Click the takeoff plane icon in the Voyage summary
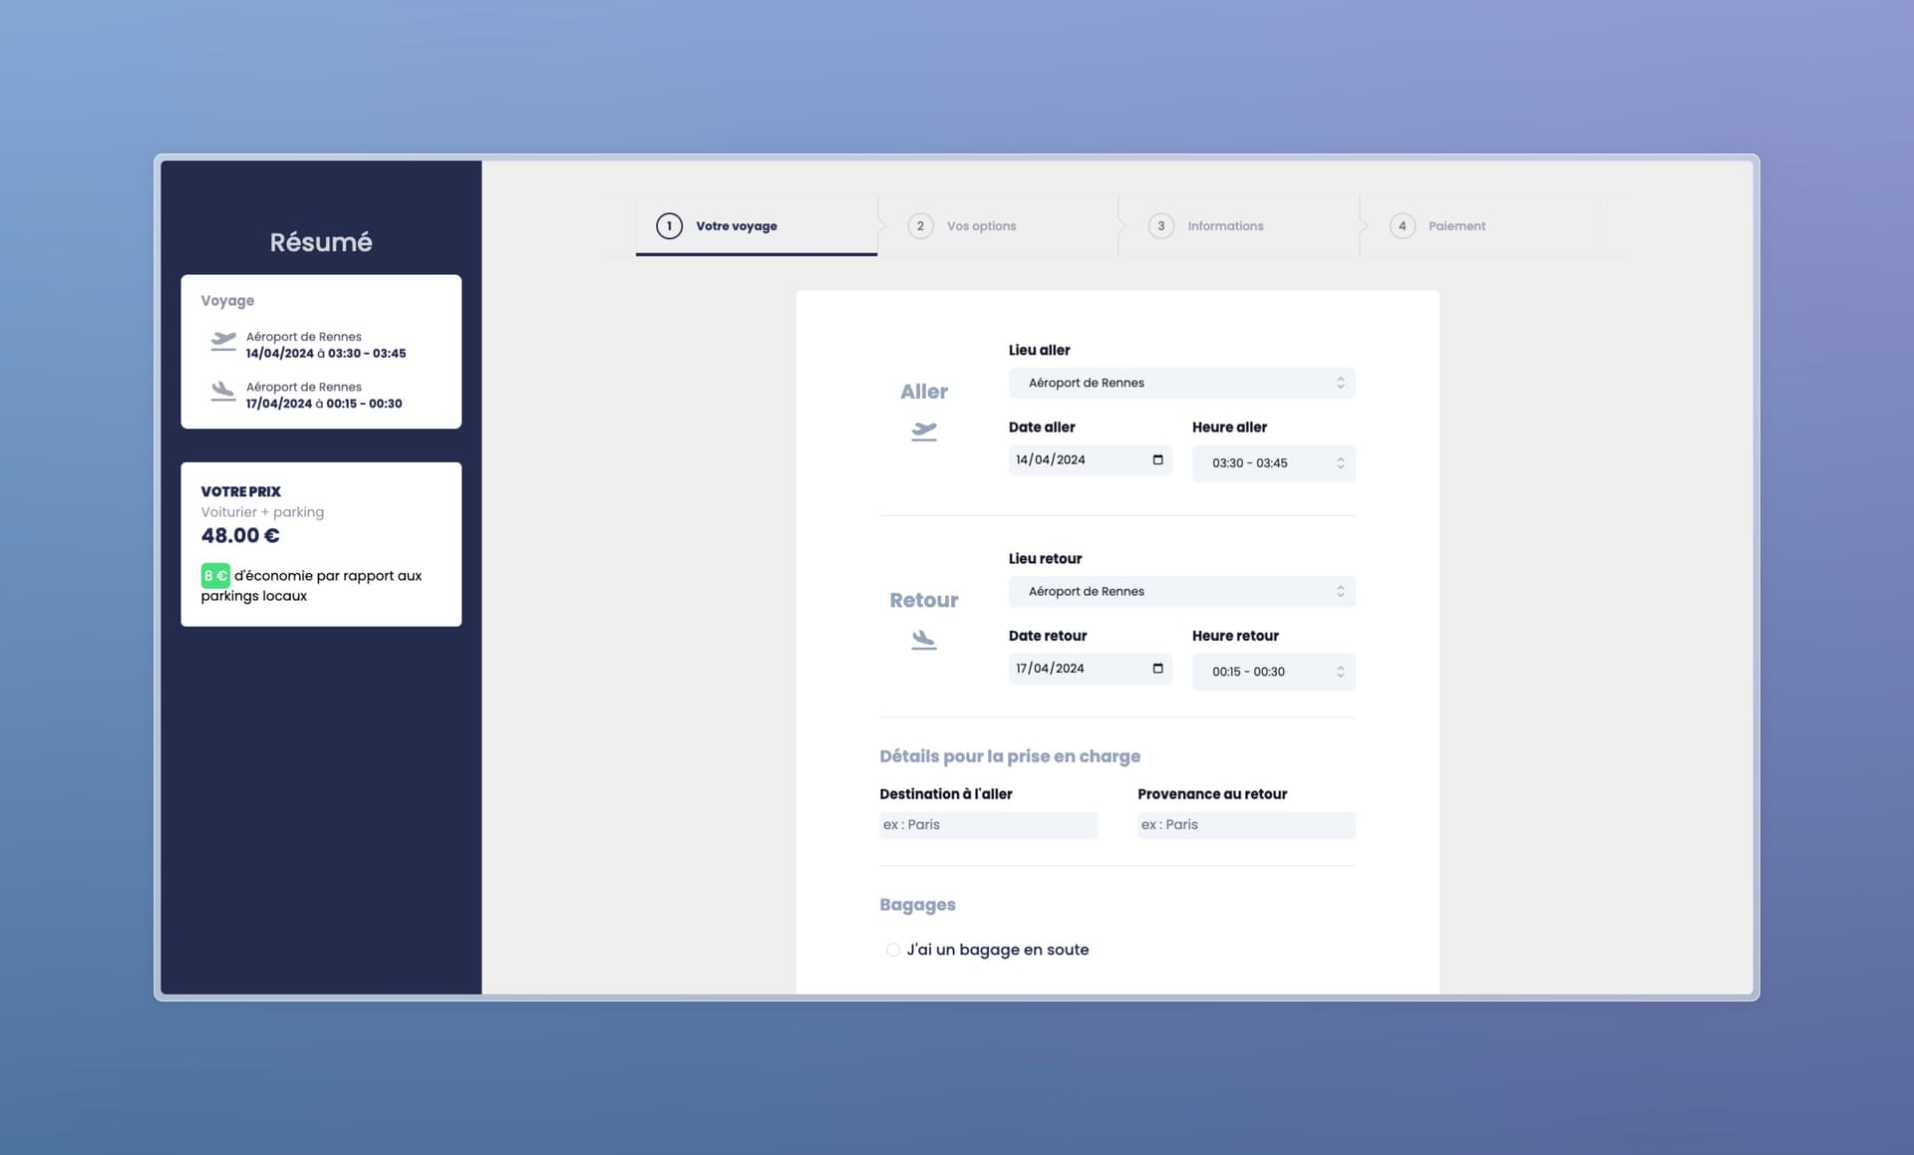The height and width of the screenshot is (1155, 1914). [x=223, y=342]
